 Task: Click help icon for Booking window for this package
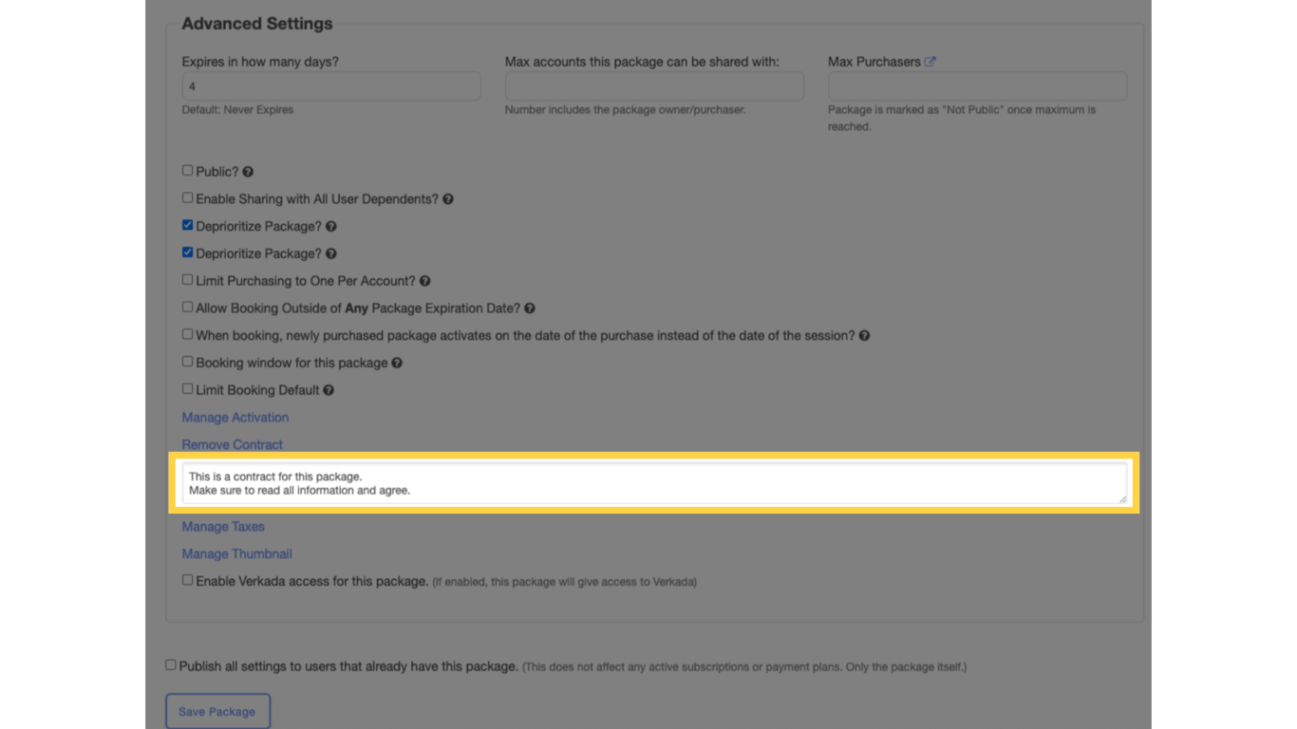click(397, 363)
